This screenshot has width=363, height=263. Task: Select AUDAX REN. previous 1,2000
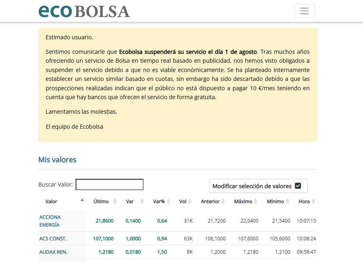(218, 252)
